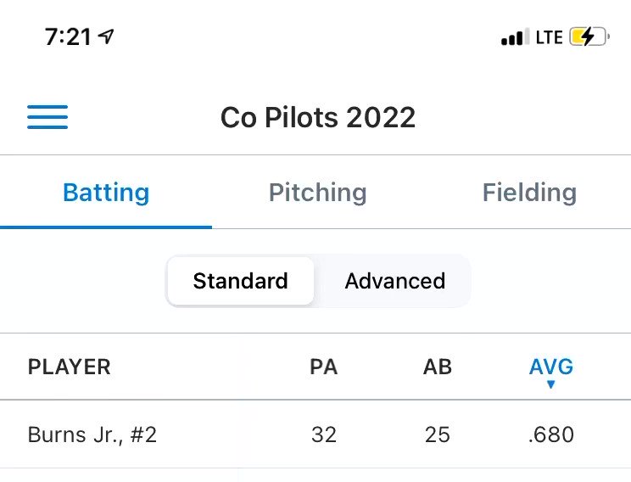Tap the .680 average value

pos(551,434)
